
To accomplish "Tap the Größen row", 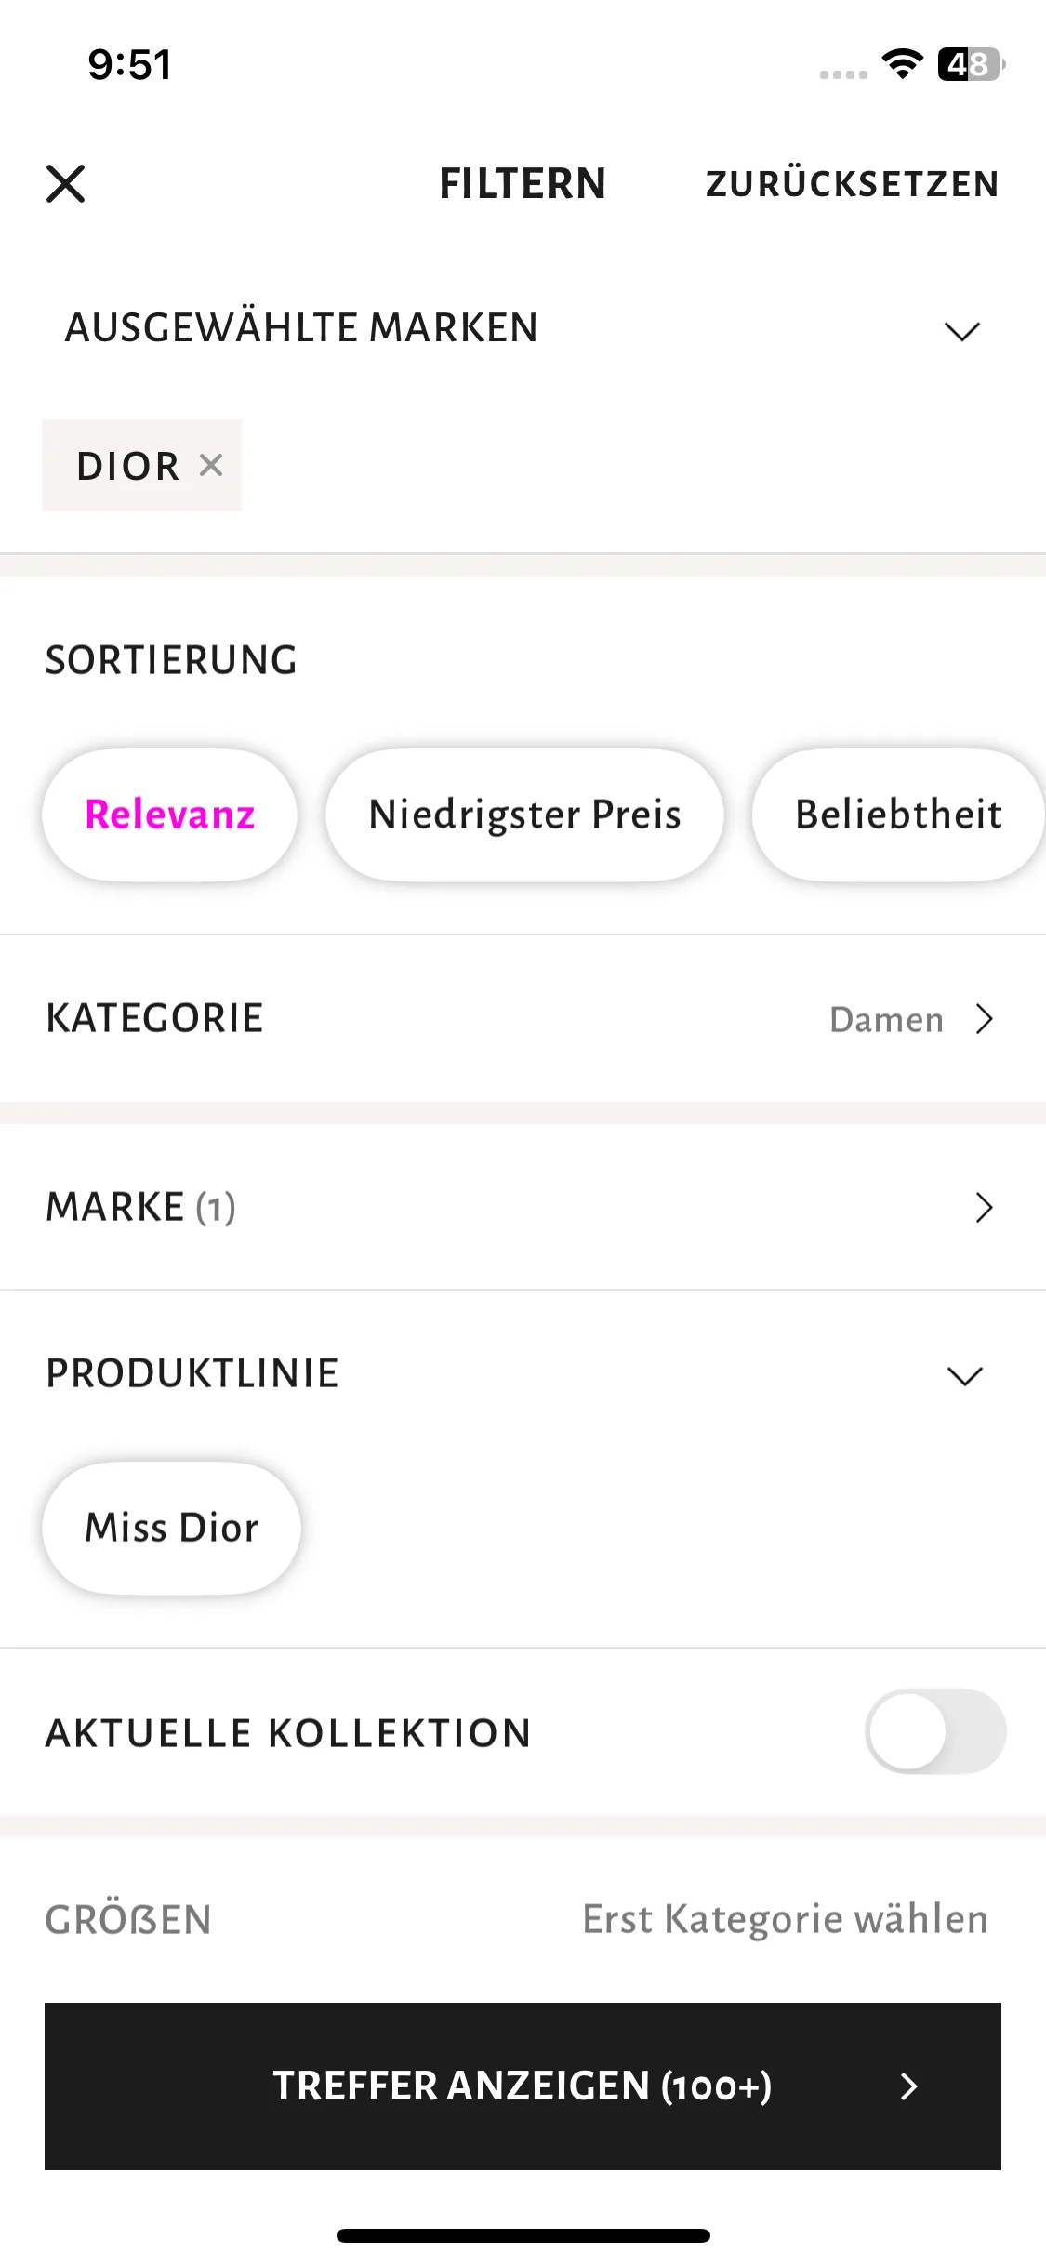I will tap(523, 1919).
